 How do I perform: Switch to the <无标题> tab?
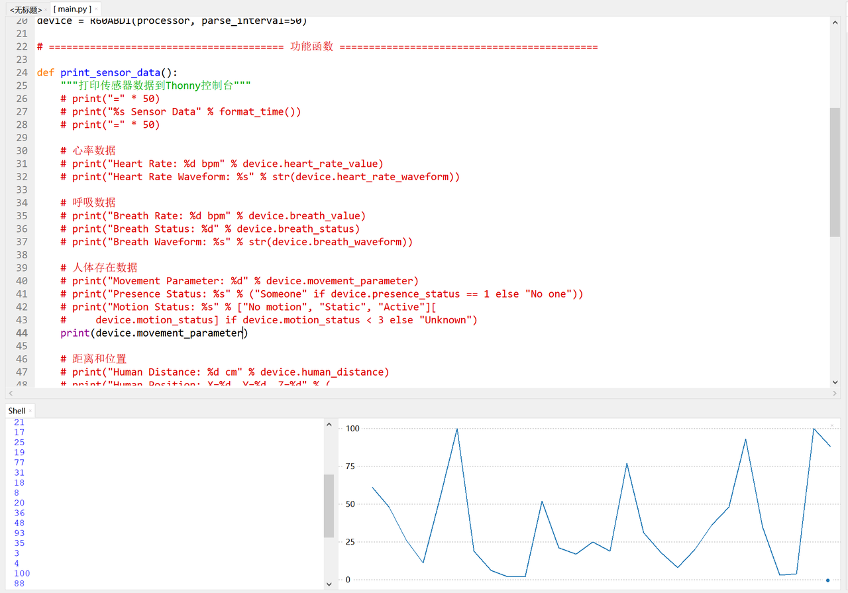click(x=25, y=10)
